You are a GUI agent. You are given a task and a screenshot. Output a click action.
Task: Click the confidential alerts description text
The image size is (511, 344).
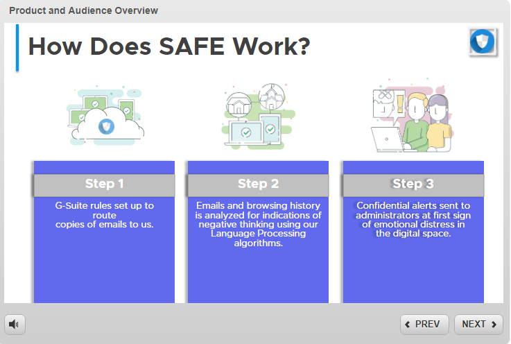[413, 219]
